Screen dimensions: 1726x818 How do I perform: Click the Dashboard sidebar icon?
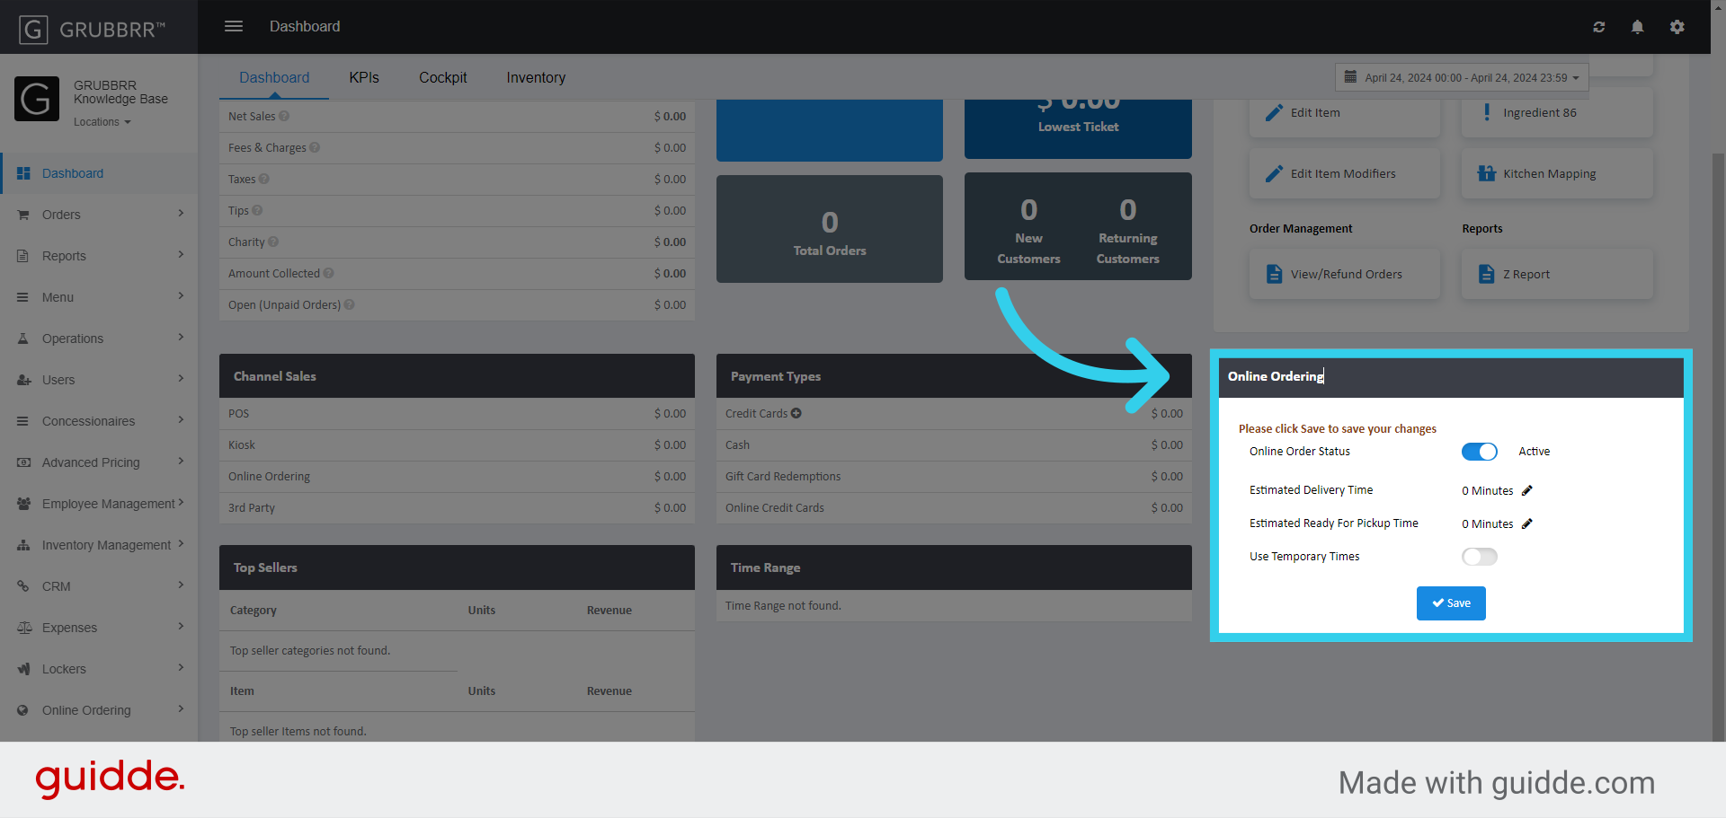click(23, 173)
